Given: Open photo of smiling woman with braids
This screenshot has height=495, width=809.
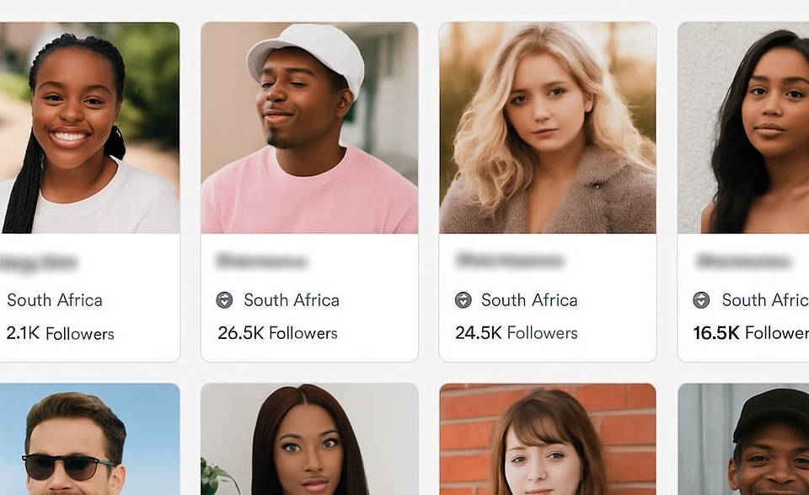Looking at the screenshot, I should pos(88,127).
